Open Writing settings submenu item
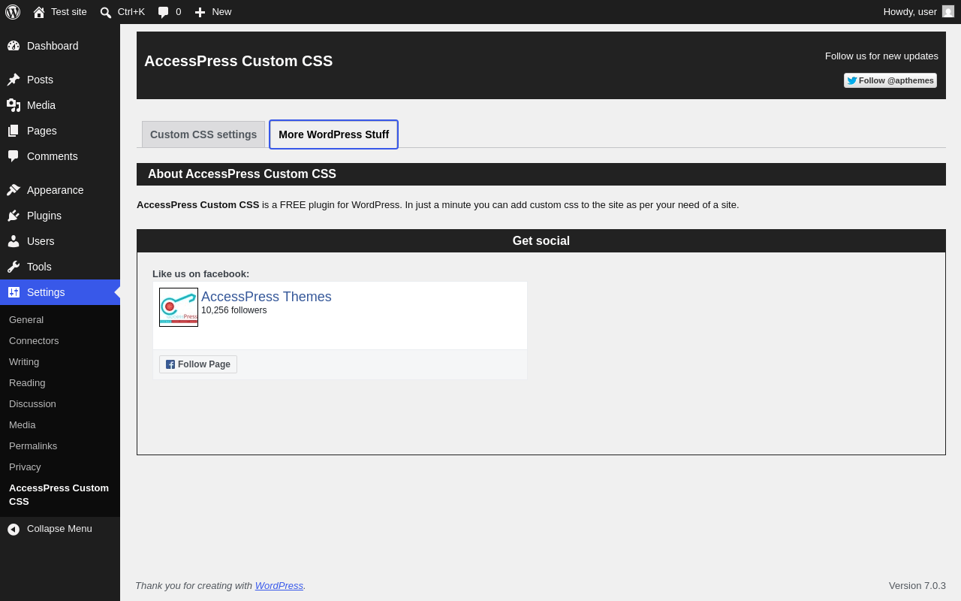 point(24,361)
